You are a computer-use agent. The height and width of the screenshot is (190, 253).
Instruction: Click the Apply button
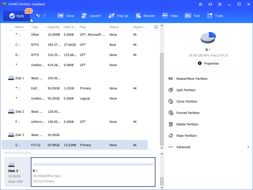click(x=16, y=16)
